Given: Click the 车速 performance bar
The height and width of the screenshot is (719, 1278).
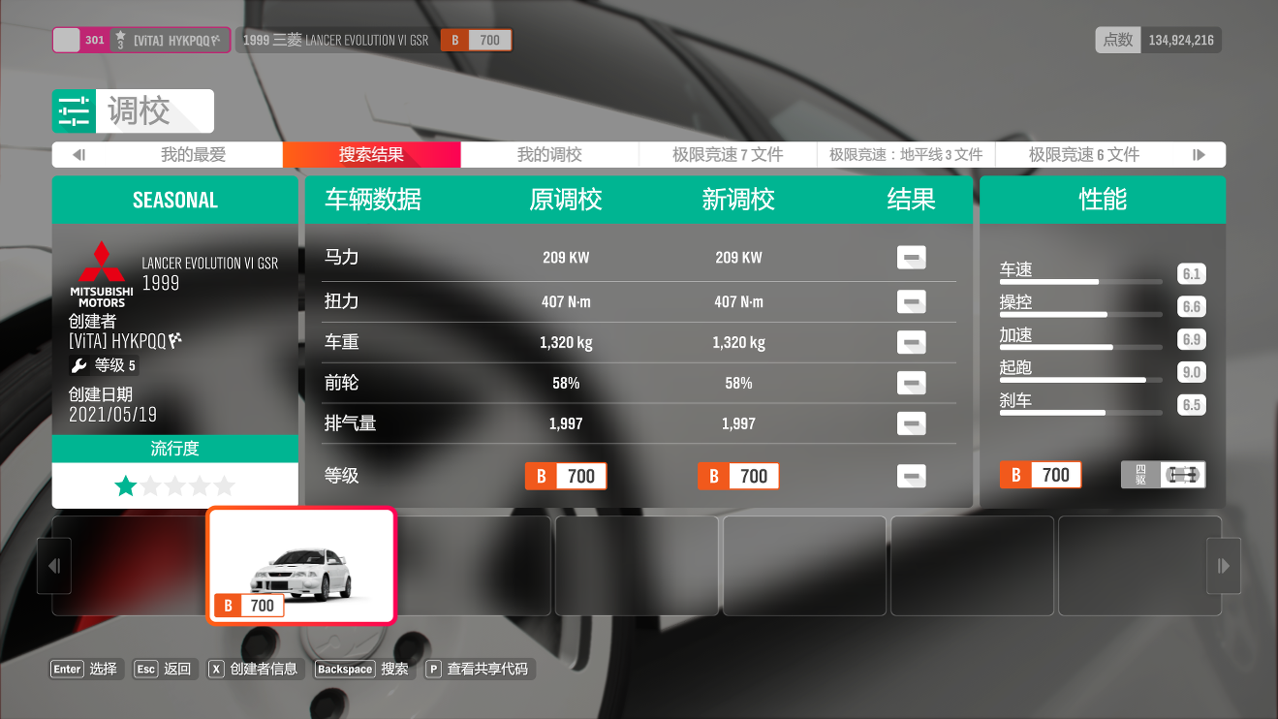Looking at the screenshot, I should [x=1080, y=281].
